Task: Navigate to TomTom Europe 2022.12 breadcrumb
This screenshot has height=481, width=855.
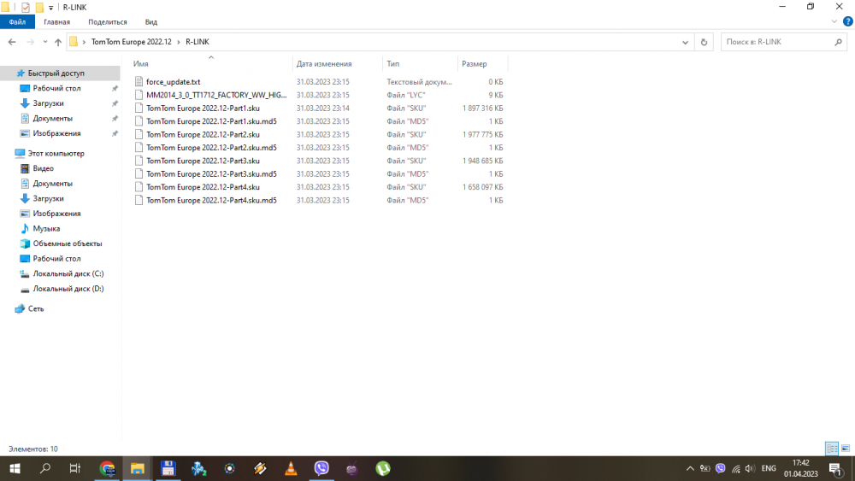Action: click(131, 42)
